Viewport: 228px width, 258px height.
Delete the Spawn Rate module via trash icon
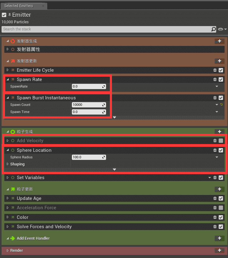215,79
